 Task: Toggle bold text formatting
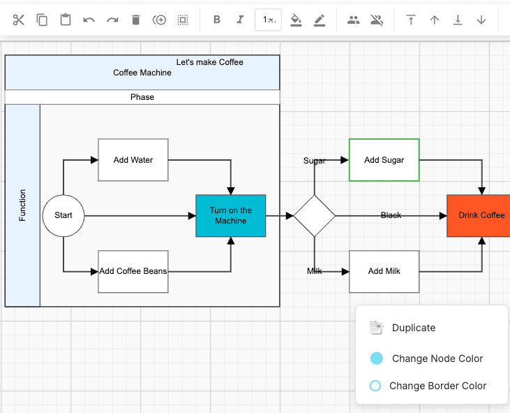click(217, 20)
